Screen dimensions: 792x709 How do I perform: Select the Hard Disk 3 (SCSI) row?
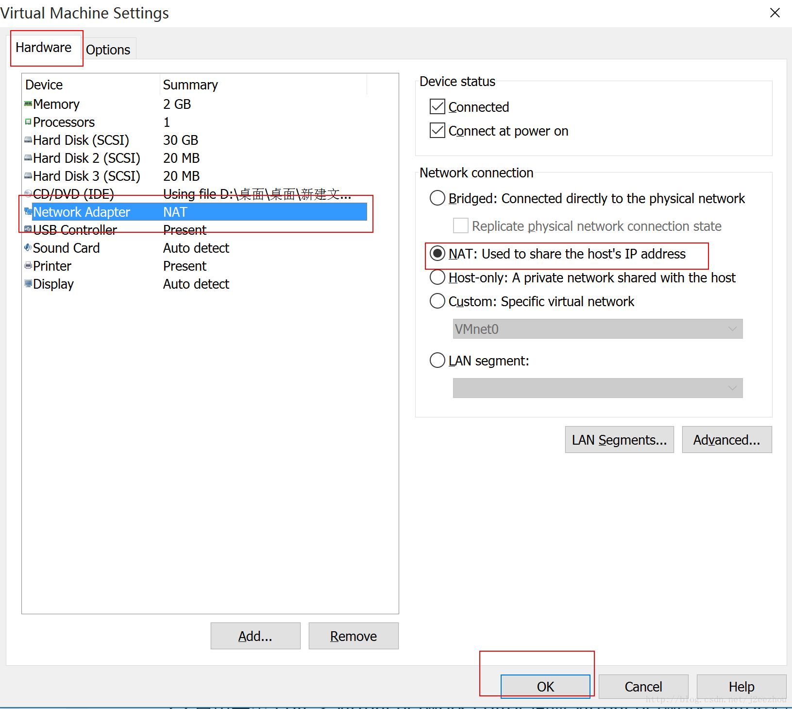pyautogui.click(x=195, y=176)
